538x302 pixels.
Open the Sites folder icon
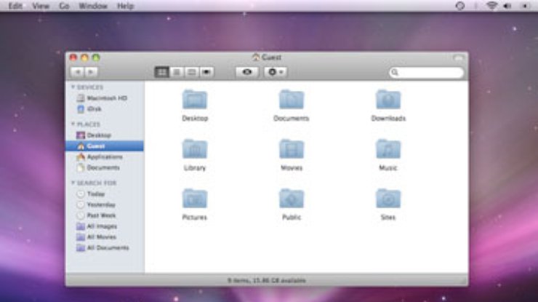pyautogui.click(x=388, y=198)
